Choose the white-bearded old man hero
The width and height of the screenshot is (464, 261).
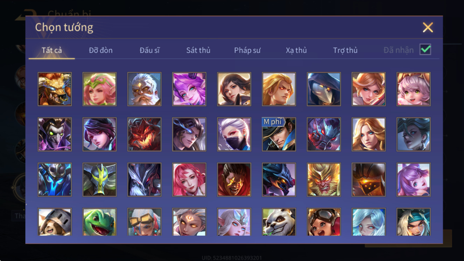(145, 89)
